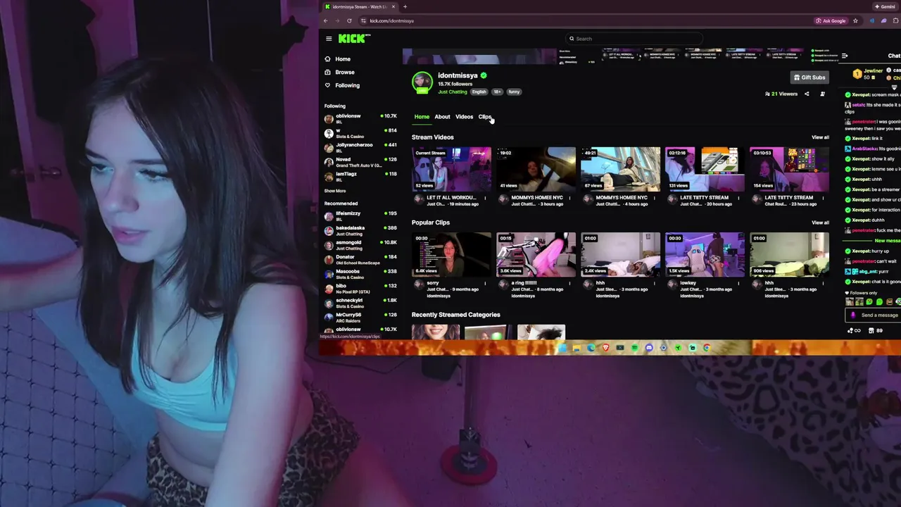Click the English tag

tap(479, 92)
